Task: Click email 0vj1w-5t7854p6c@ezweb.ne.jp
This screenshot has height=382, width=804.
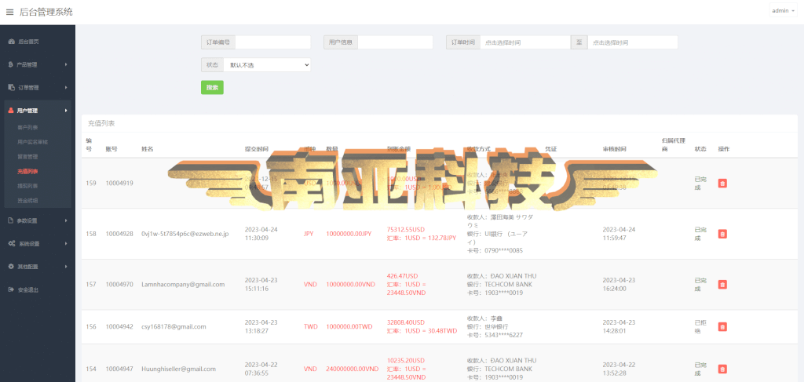Action: [x=185, y=234]
